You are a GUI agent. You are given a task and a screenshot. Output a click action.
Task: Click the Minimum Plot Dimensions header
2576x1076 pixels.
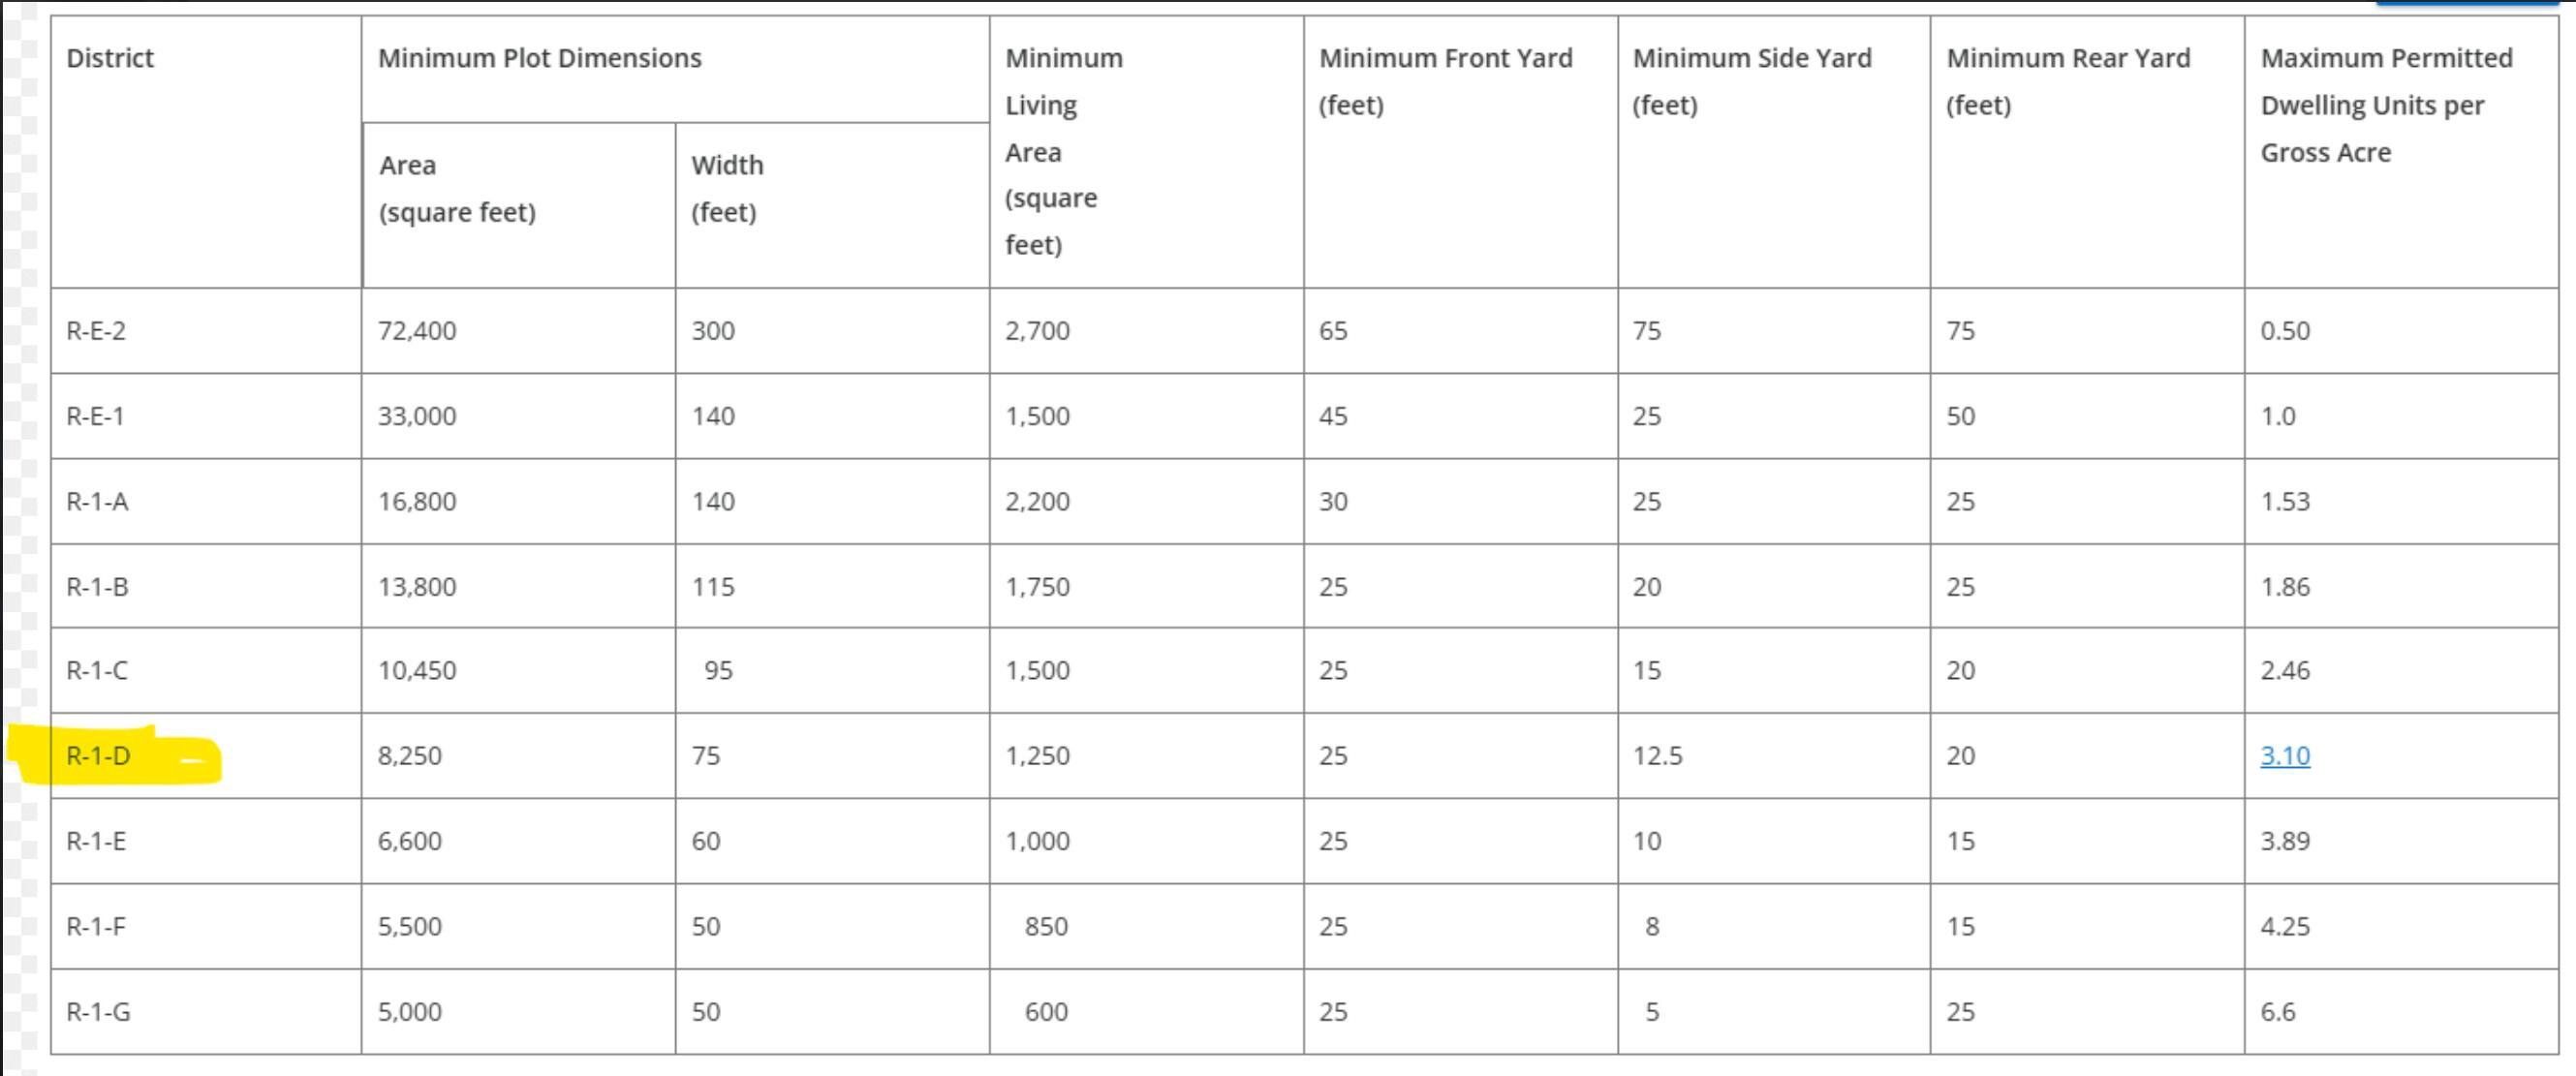540,58
